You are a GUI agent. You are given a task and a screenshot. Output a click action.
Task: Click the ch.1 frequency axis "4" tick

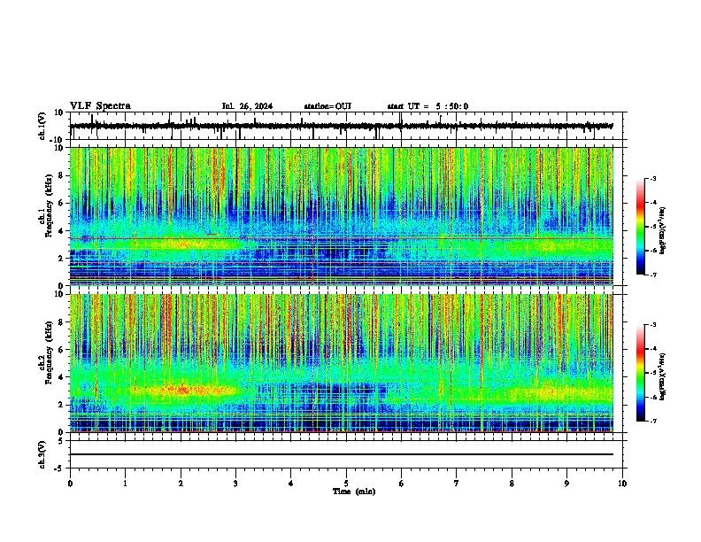pyautogui.click(x=62, y=230)
